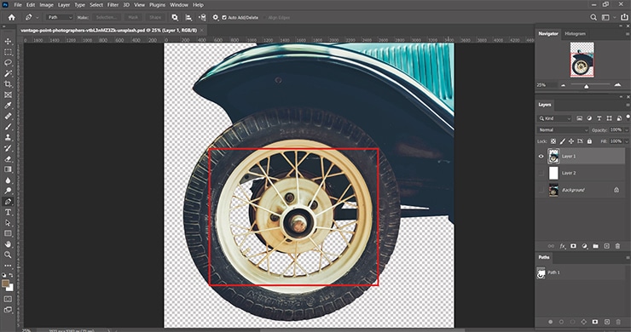Select the Hand tool
Image resolution: width=631 pixels, height=332 pixels.
tap(8, 244)
